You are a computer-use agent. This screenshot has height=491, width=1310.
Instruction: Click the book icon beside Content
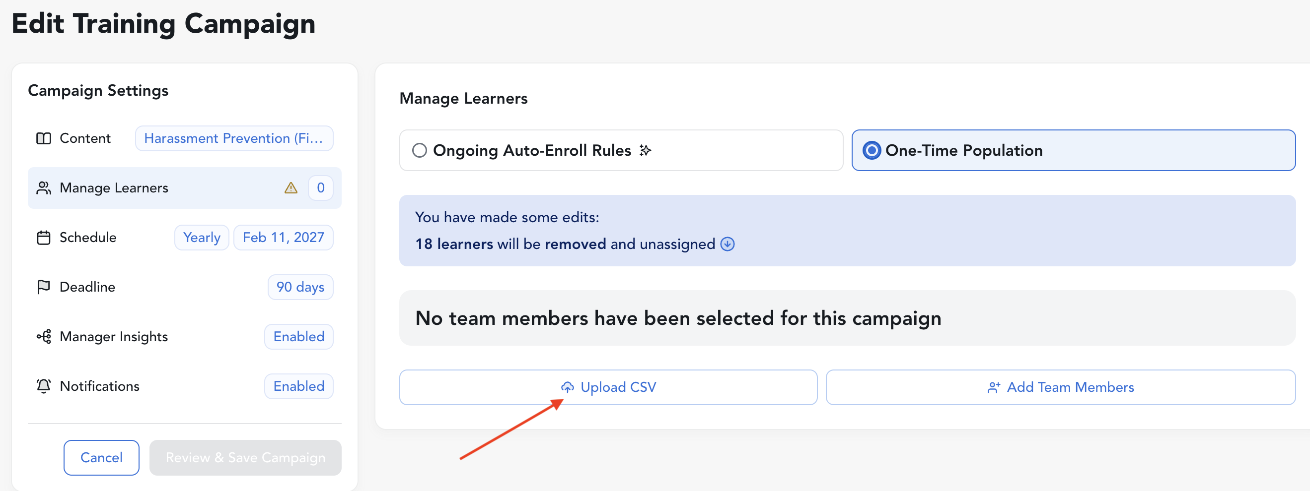[x=44, y=138]
